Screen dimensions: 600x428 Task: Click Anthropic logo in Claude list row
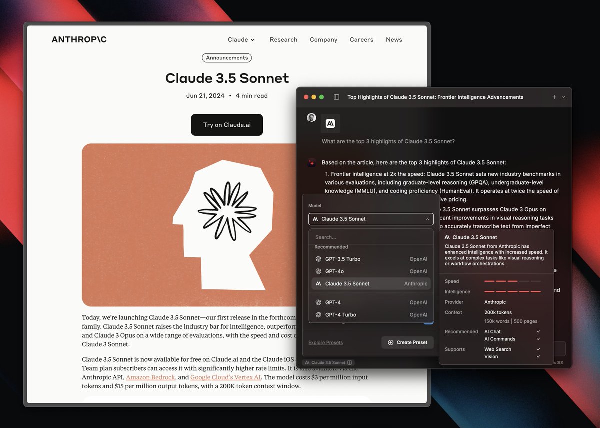(x=318, y=284)
